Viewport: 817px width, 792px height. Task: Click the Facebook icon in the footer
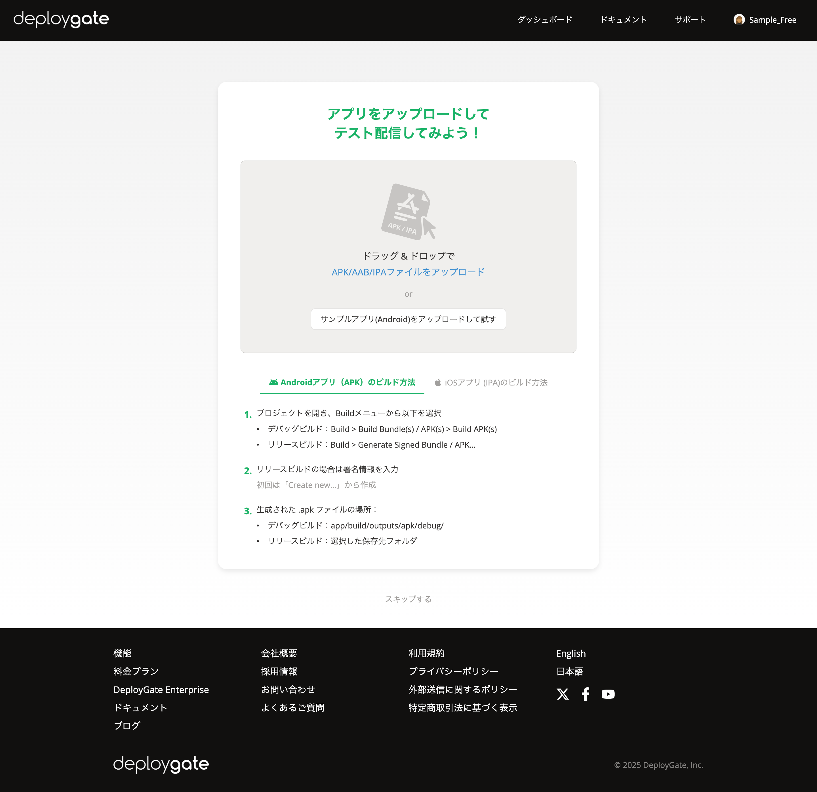[585, 694]
